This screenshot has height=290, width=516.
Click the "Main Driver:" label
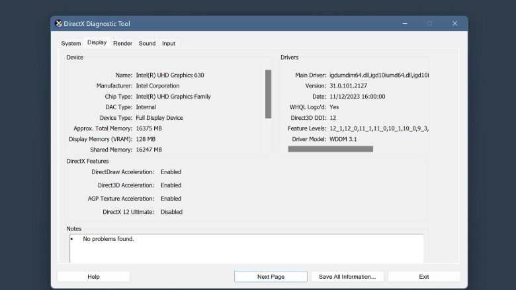pos(311,75)
